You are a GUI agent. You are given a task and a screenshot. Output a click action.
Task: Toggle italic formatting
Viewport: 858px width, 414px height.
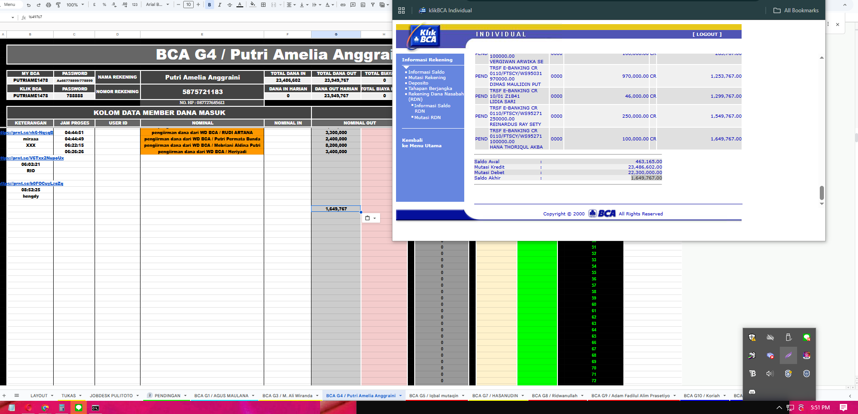(x=220, y=5)
